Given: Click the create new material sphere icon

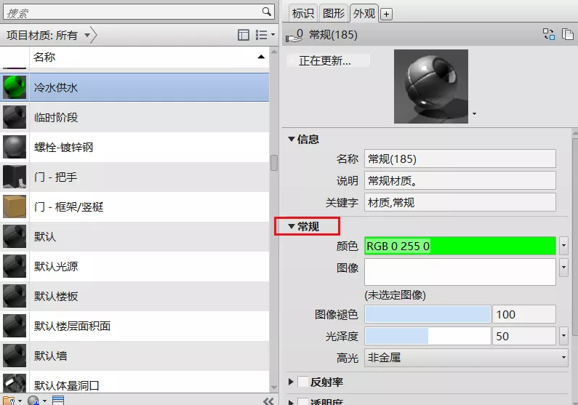Looking at the screenshot, I should 33,400.
